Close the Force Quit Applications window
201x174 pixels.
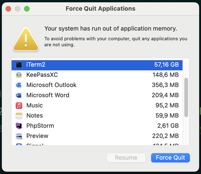[8, 9]
